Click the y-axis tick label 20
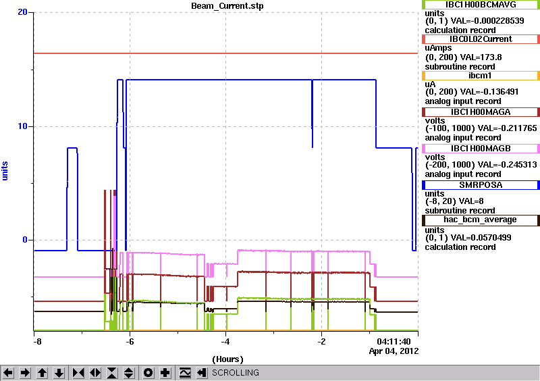Viewport: 540px width, 381px height. click(22, 12)
